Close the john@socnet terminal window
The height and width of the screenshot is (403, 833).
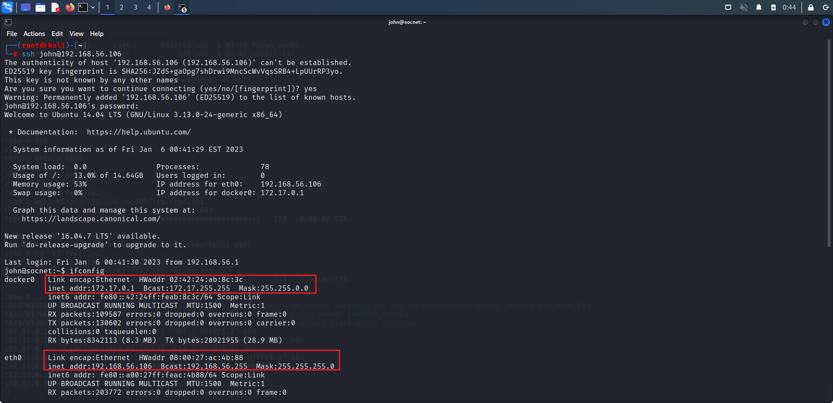(826, 22)
